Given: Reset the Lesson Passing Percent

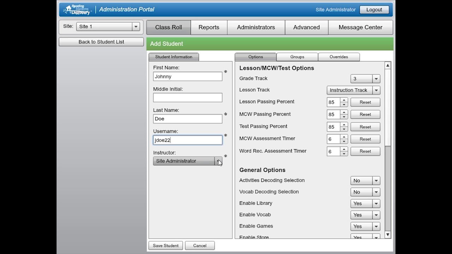Looking at the screenshot, I should pyautogui.click(x=365, y=102).
